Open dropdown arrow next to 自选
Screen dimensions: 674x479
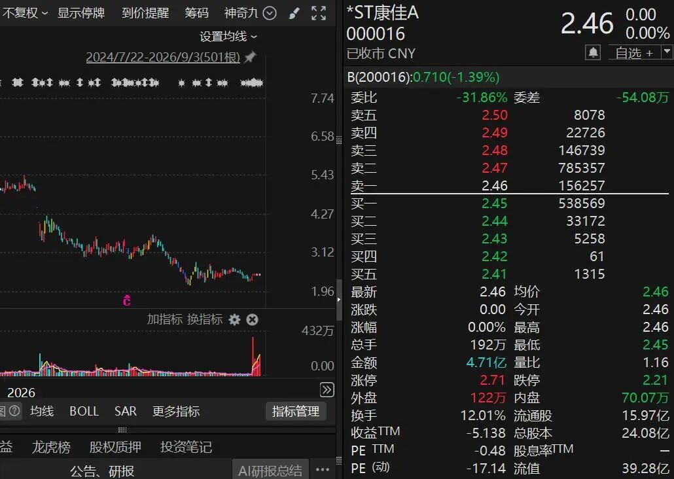point(667,52)
